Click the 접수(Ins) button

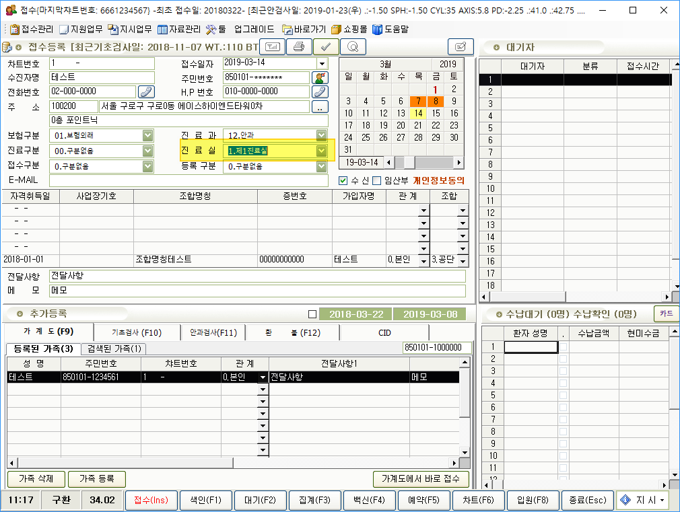point(151,500)
